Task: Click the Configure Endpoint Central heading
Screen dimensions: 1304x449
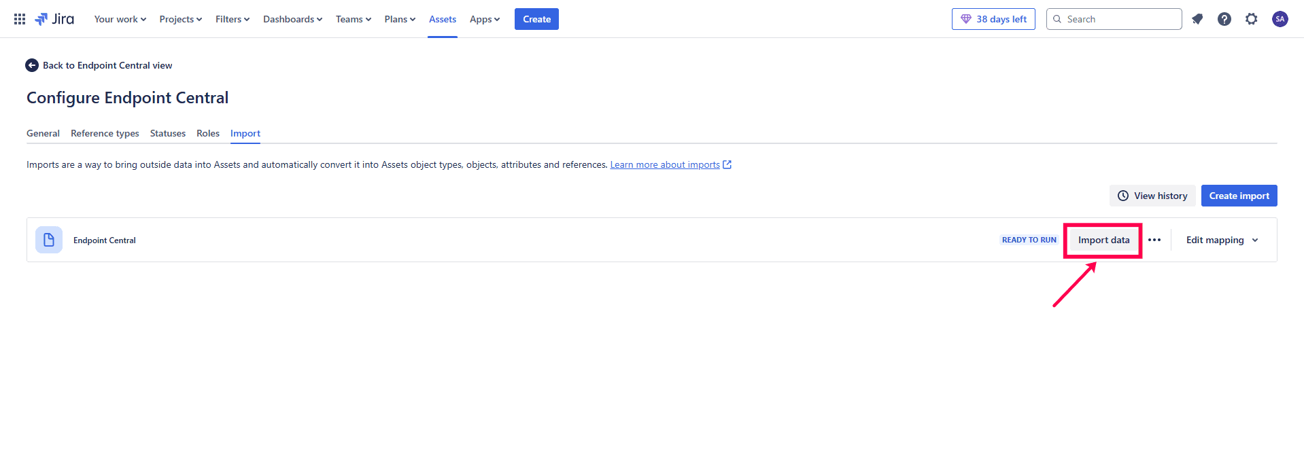Action: point(128,98)
